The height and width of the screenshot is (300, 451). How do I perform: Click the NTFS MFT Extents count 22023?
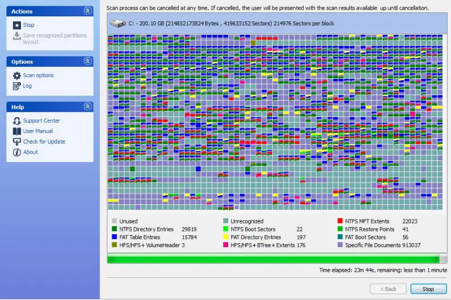tap(410, 221)
